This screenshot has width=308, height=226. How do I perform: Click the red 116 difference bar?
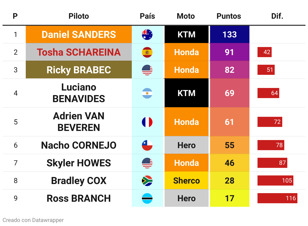click(277, 198)
